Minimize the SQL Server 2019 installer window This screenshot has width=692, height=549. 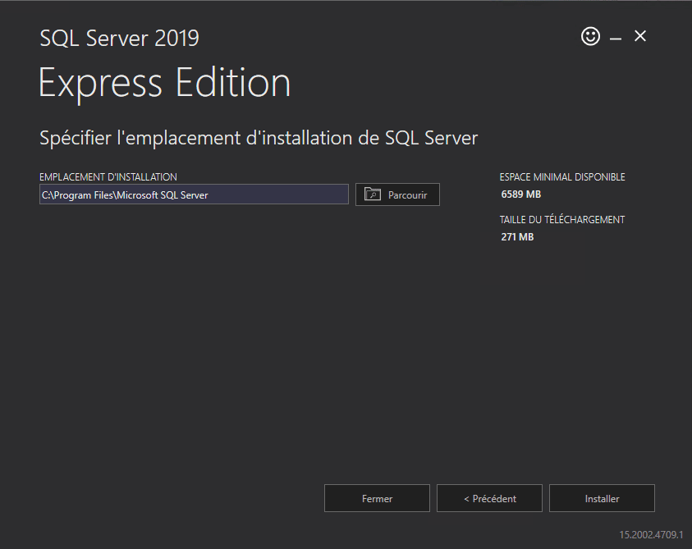[x=615, y=36]
